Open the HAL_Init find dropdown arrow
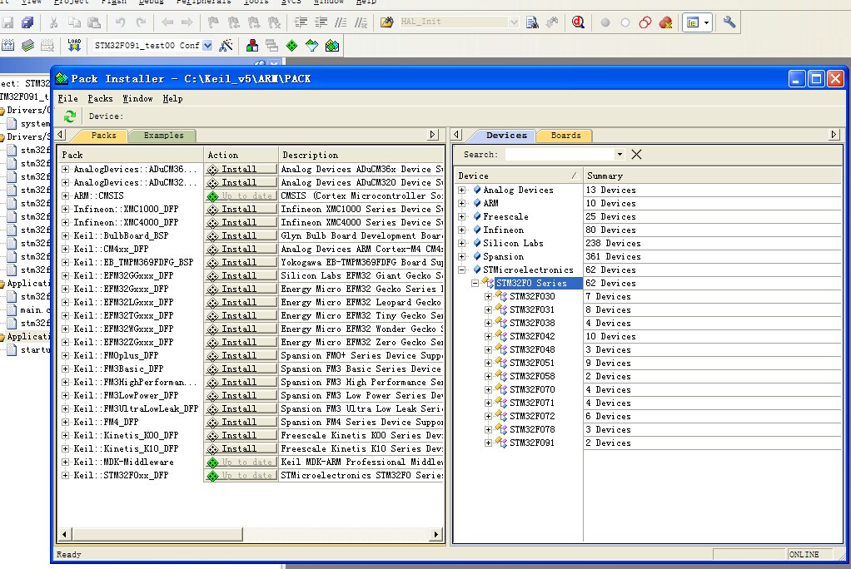Image resolution: width=851 pixels, height=569 pixels. 513,22
